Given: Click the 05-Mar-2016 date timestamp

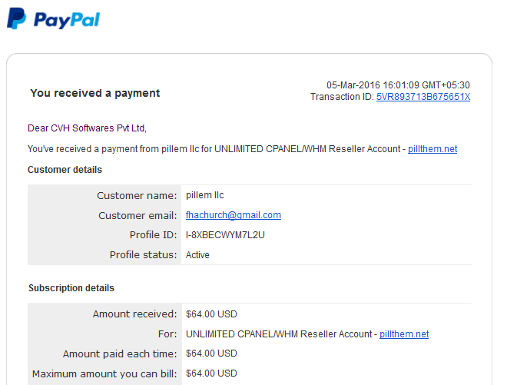Looking at the screenshot, I should [398, 85].
